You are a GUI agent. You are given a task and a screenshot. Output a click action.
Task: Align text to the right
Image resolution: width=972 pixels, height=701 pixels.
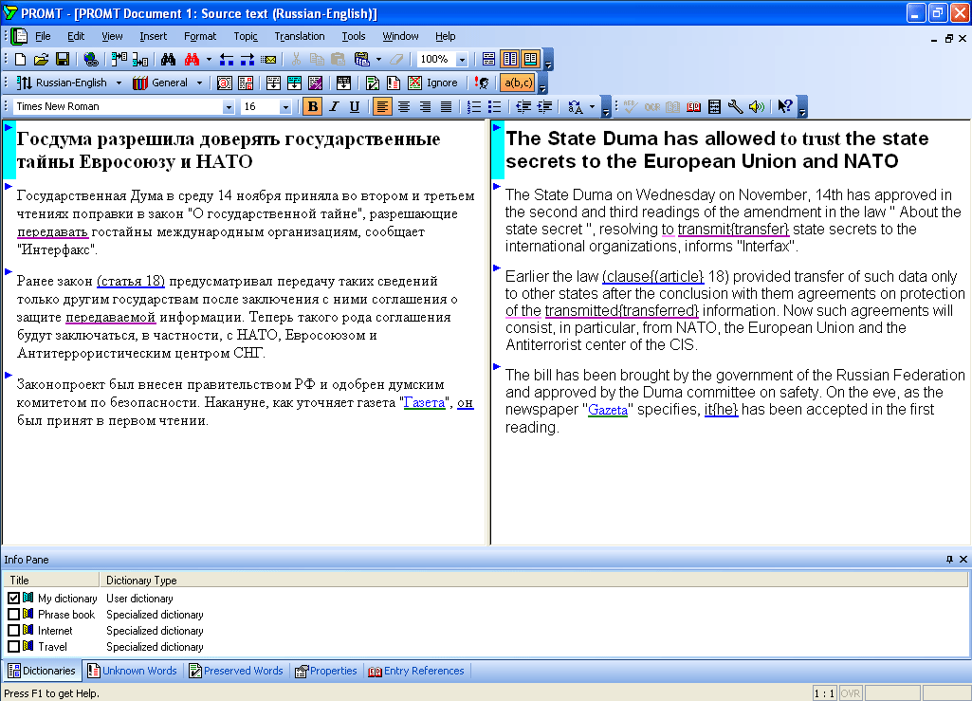click(x=425, y=106)
